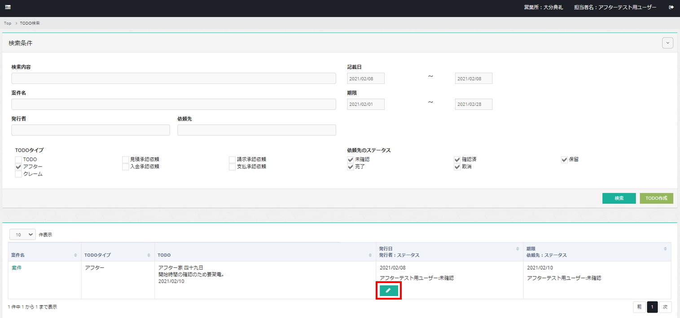Click the TODO作成 button

656,198
